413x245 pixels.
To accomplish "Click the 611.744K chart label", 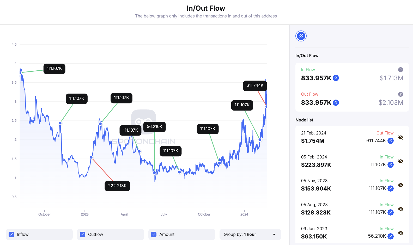I will pos(255,85).
